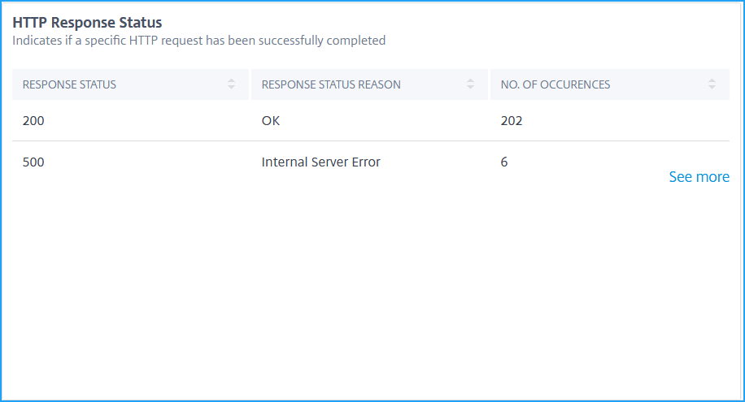The height and width of the screenshot is (402, 745).
Task: Click the OK status reason cell
Action: (270, 120)
